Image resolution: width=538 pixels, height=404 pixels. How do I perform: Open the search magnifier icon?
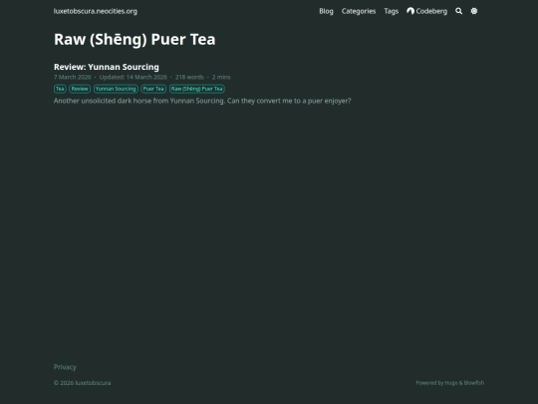458,11
